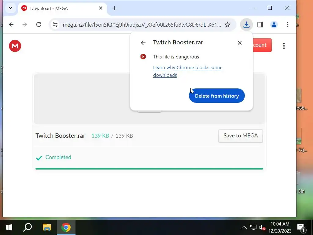Open Chrome tab search dropdown arrow
Screen dimensions: 313x235
[x=11, y=8]
